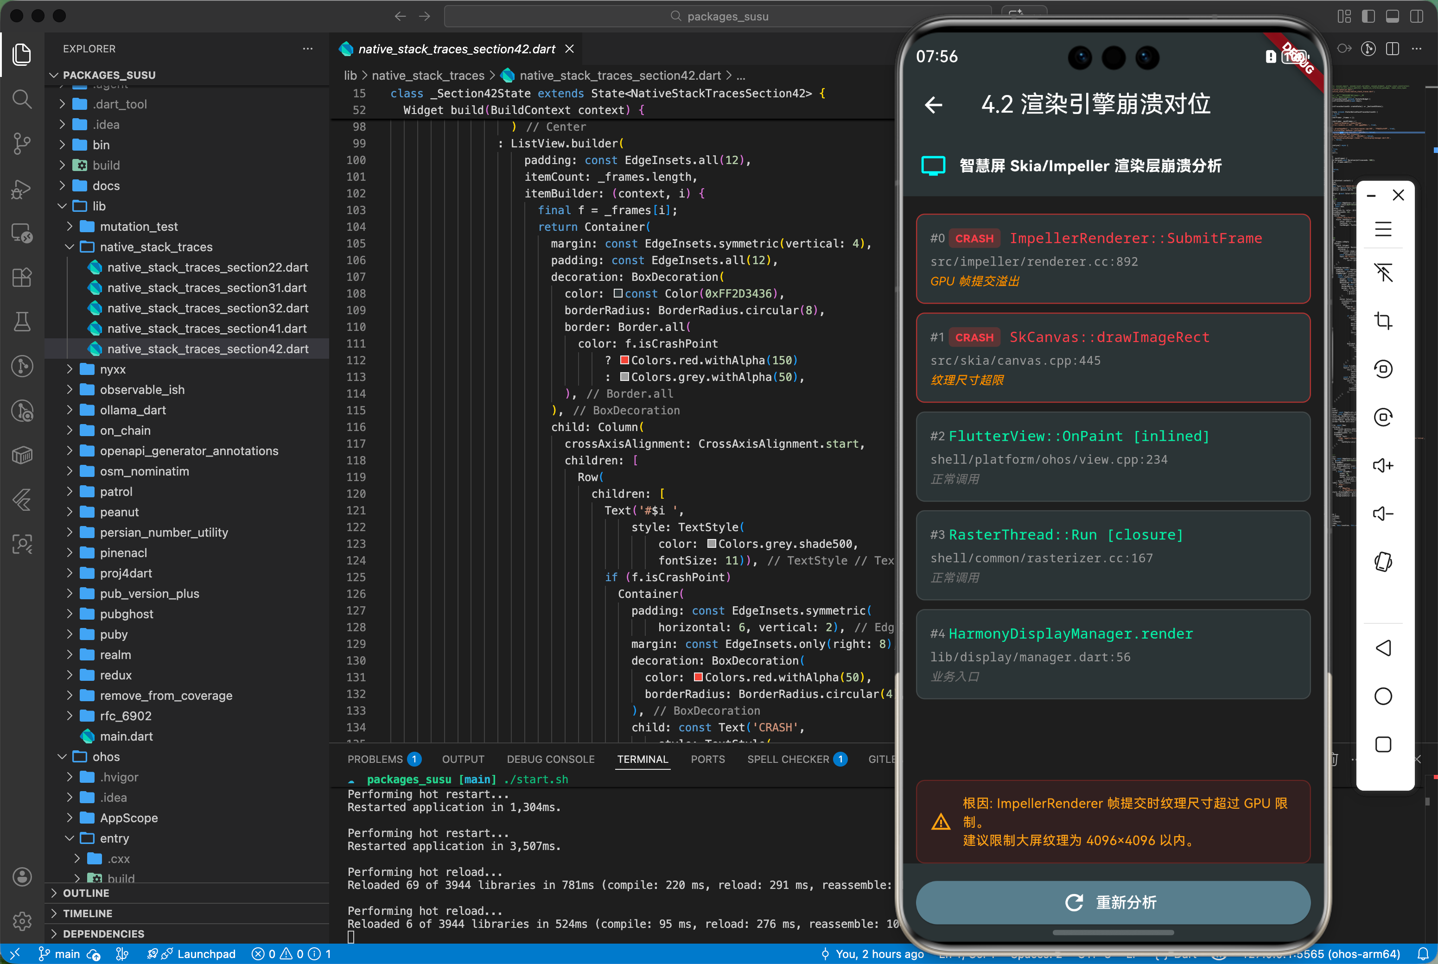Switch to DEBUG CONSOLE tab
The width and height of the screenshot is (1438, 964).
tap(550, 759)
